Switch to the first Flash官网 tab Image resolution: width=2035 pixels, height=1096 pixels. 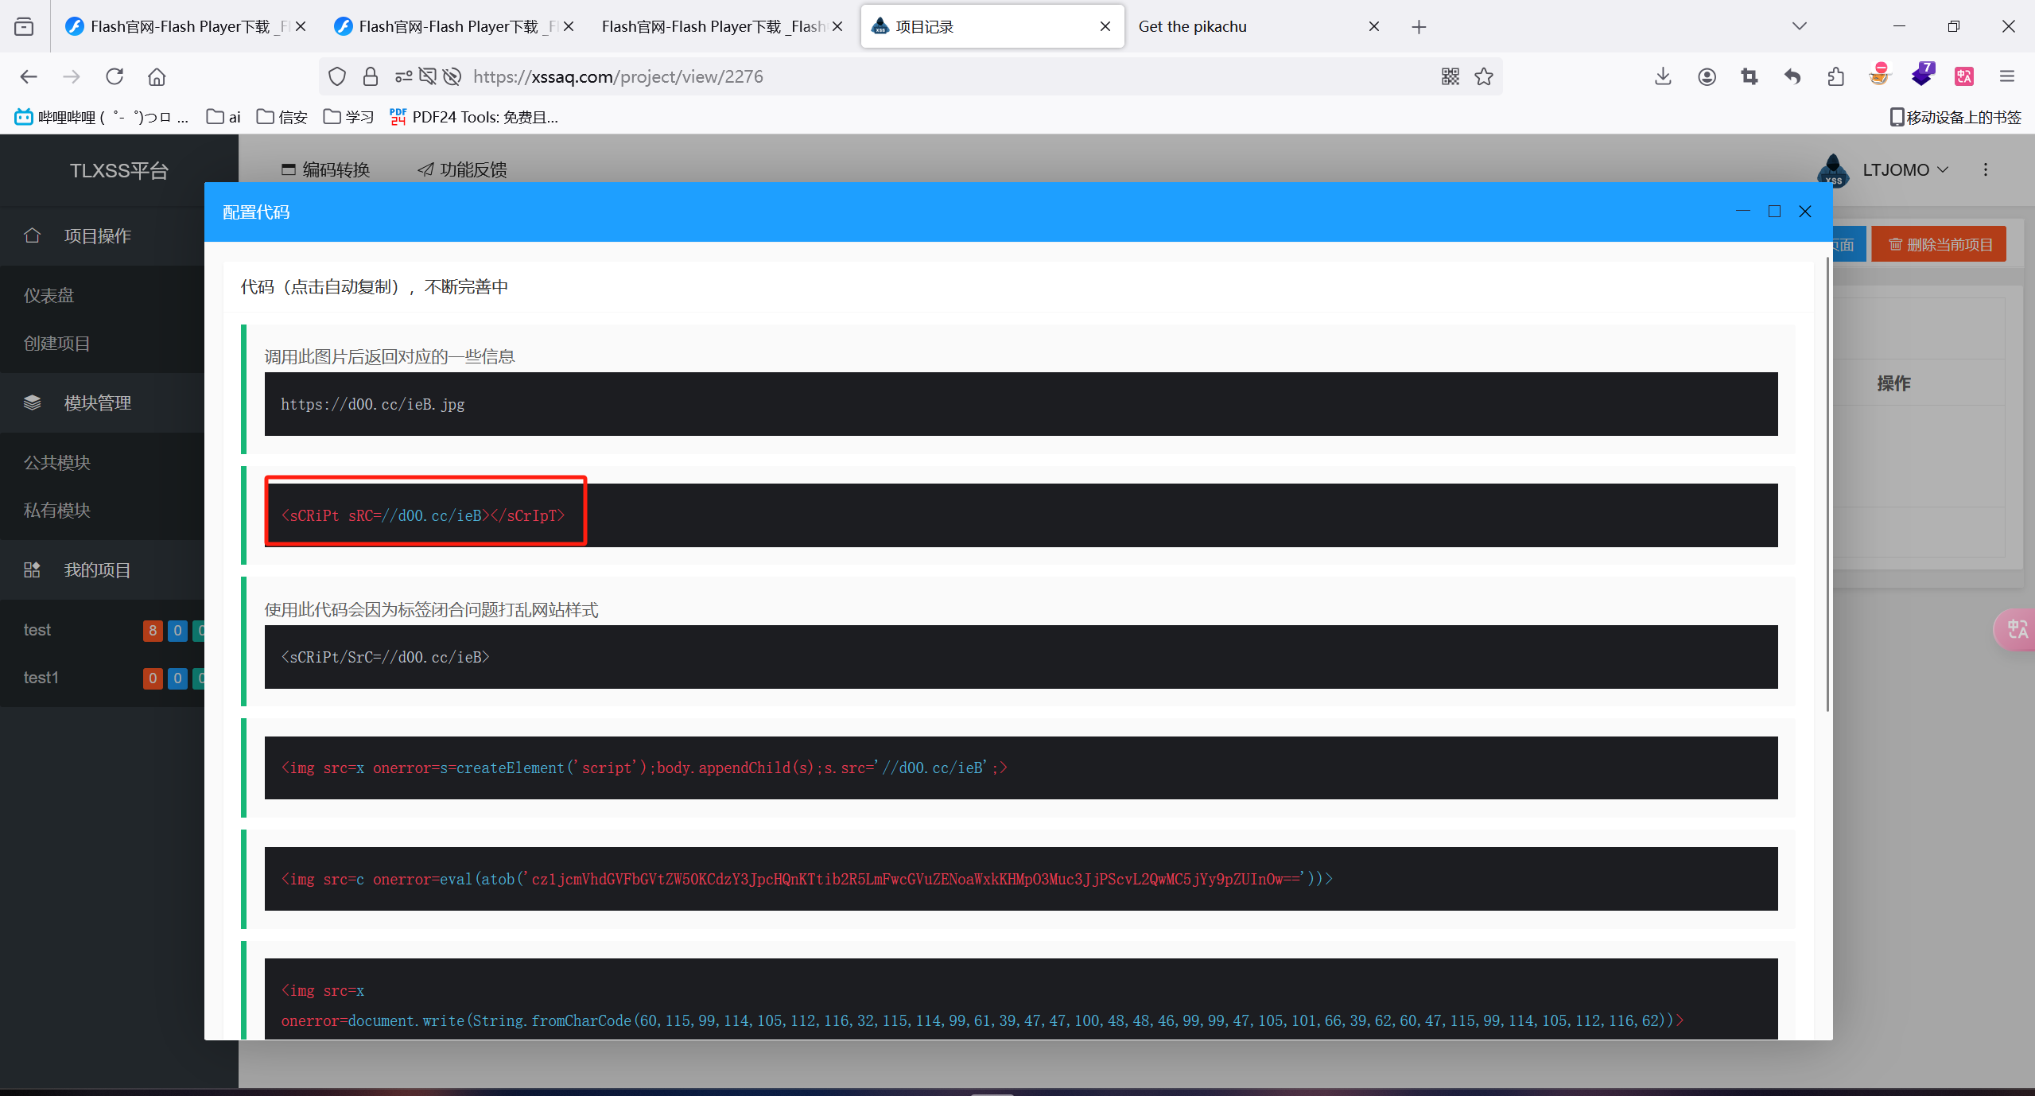pos(184,26)
